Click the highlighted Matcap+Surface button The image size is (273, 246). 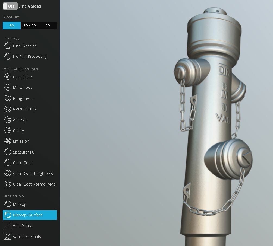point(30,215)
